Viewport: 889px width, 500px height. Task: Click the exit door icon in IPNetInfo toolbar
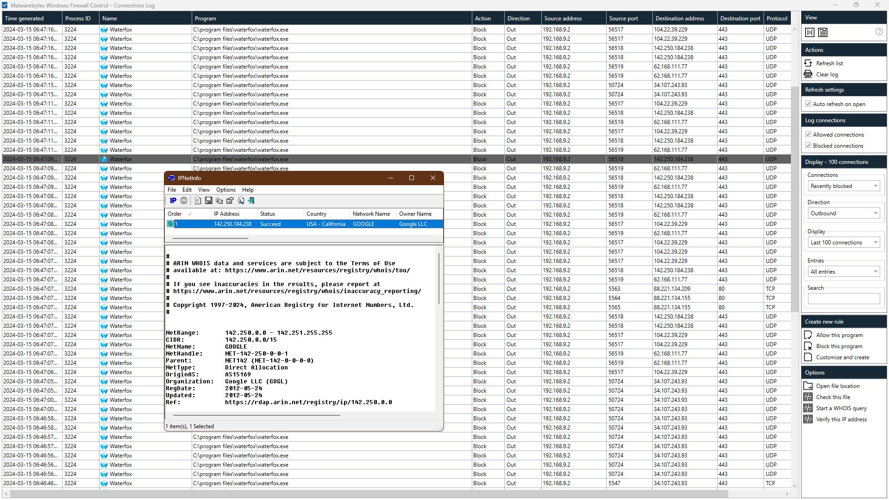tap(251, 200)
